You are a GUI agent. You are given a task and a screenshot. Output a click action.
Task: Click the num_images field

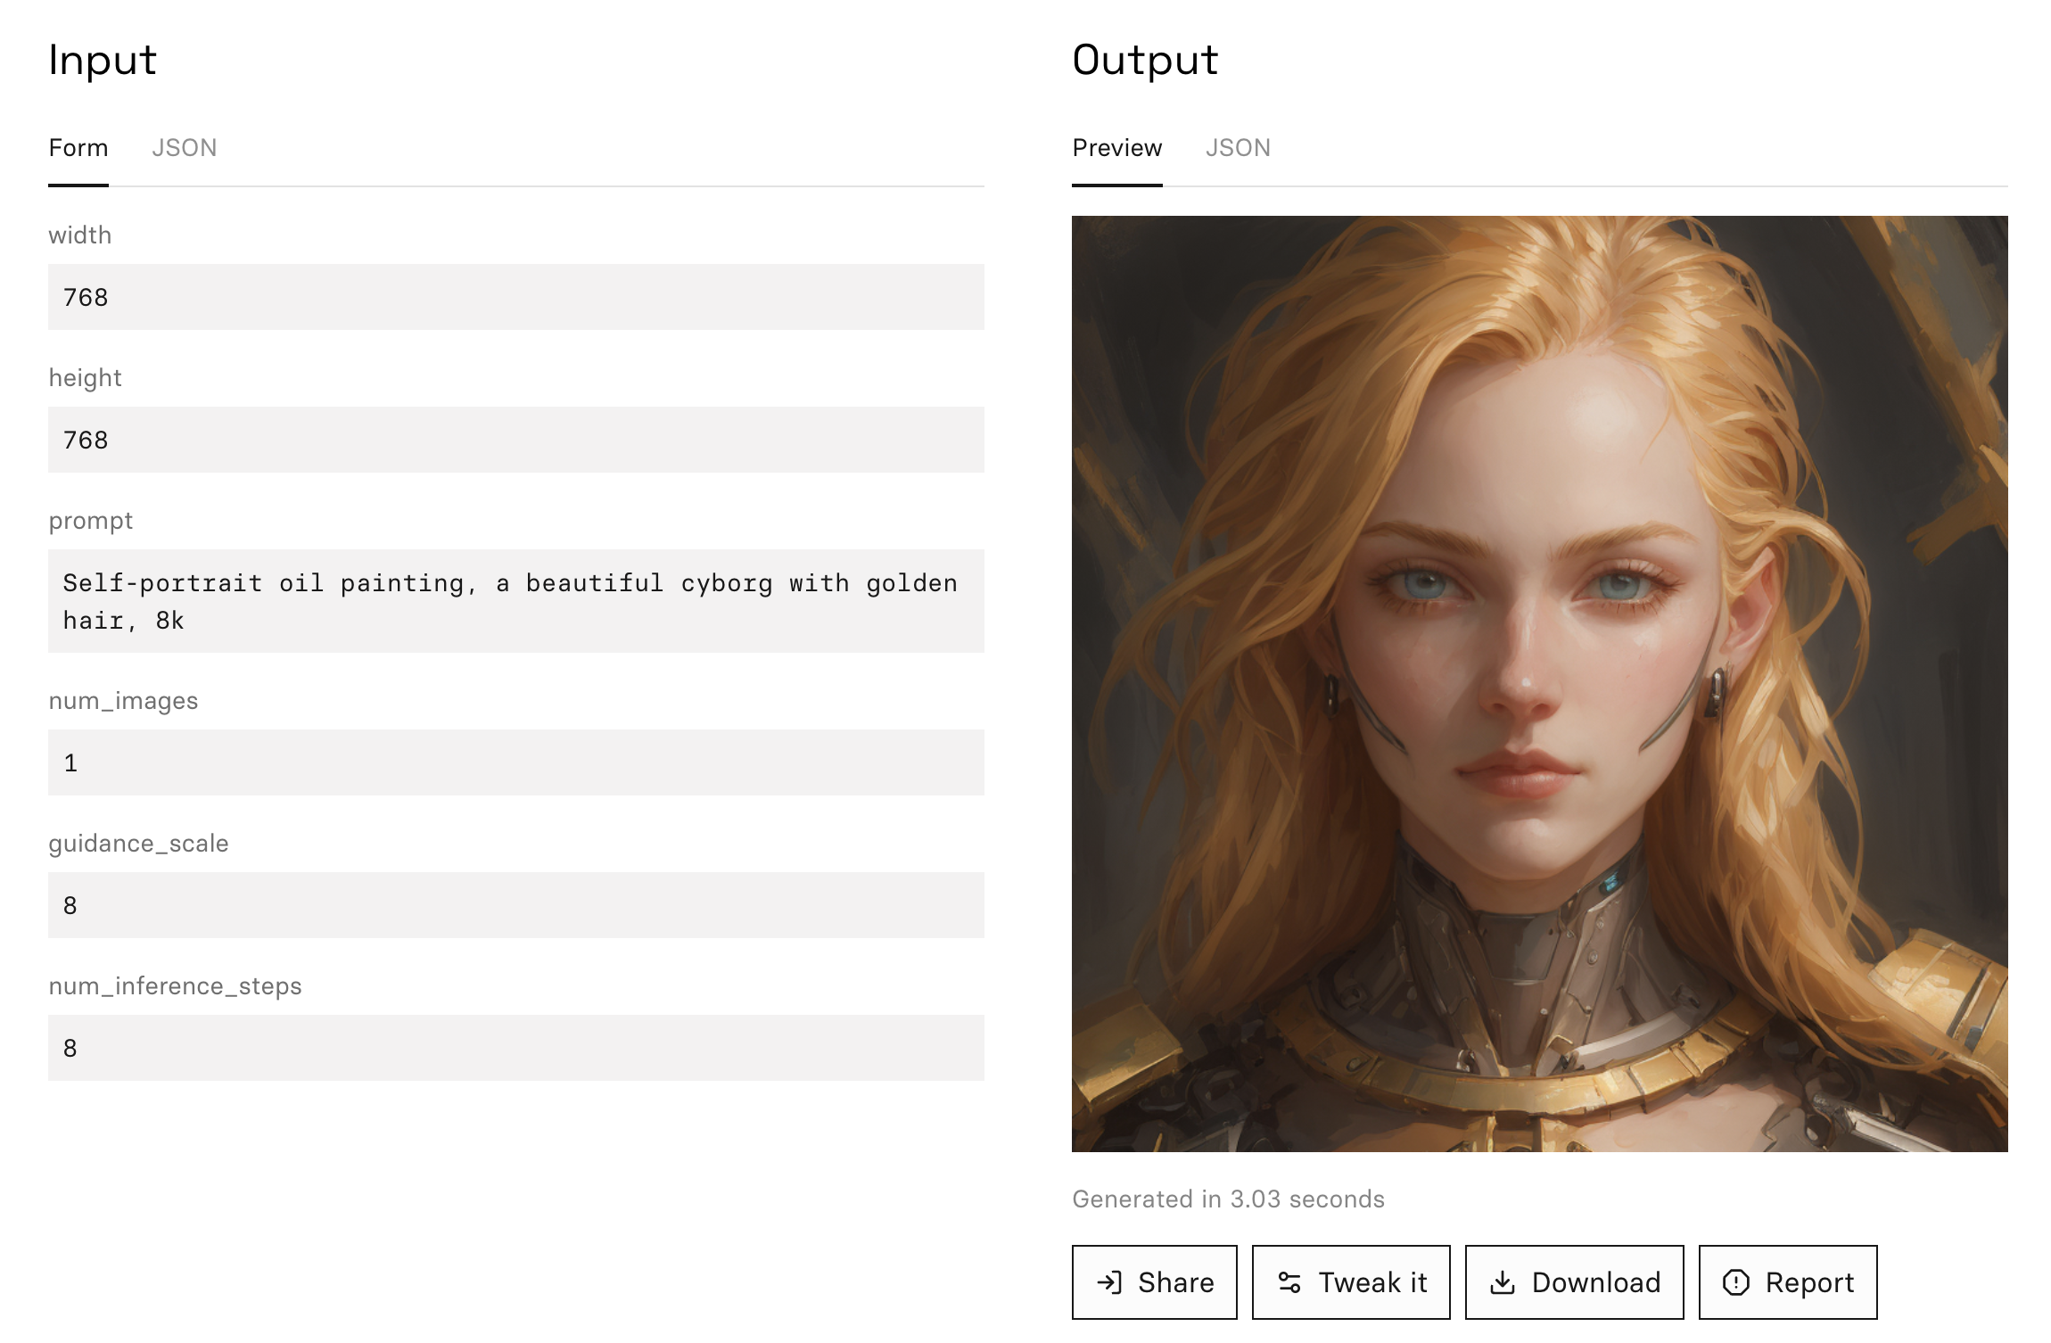coord(515,762)
